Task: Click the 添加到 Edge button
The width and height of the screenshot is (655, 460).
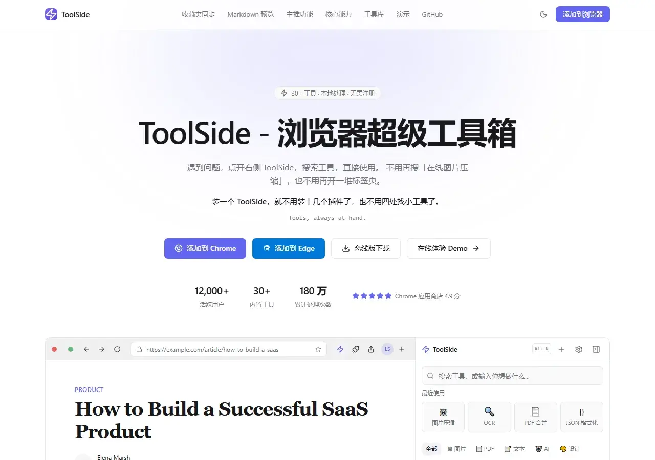Action: point(289,248)
